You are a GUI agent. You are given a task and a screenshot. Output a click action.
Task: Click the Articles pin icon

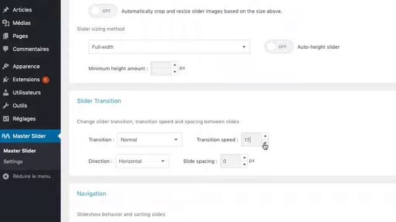pyautogui.click(x=6, y=10)
